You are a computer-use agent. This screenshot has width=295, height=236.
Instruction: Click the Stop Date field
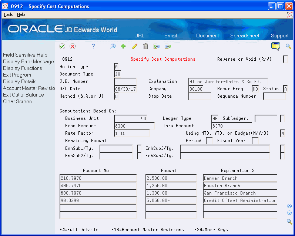[200, 96]
